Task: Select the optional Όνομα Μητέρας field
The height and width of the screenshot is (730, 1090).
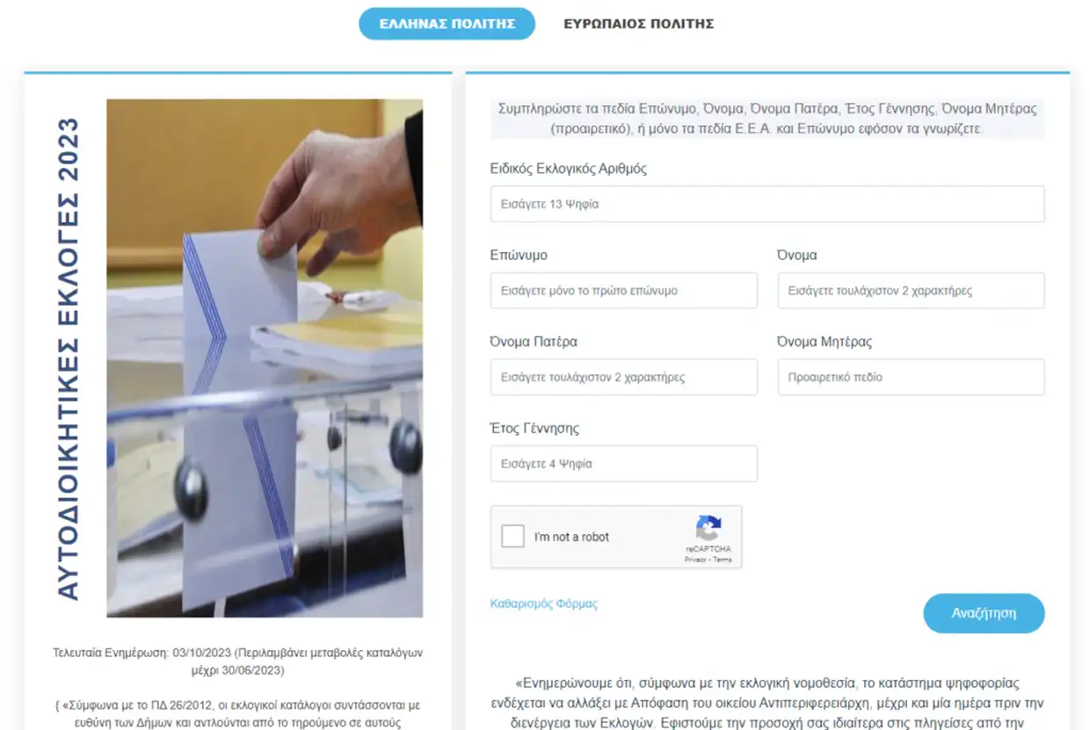Action: pos(911,377)
